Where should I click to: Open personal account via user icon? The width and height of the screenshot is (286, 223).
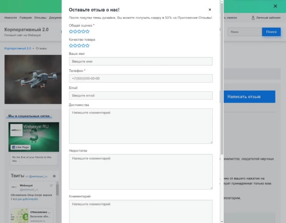pos(253,18)
